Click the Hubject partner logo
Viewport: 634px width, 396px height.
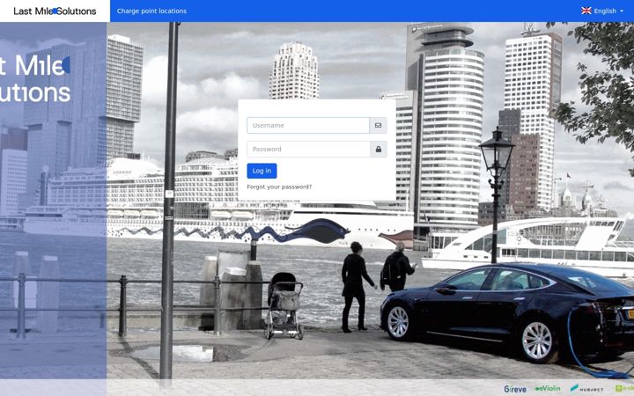click(x=586, y=389)
